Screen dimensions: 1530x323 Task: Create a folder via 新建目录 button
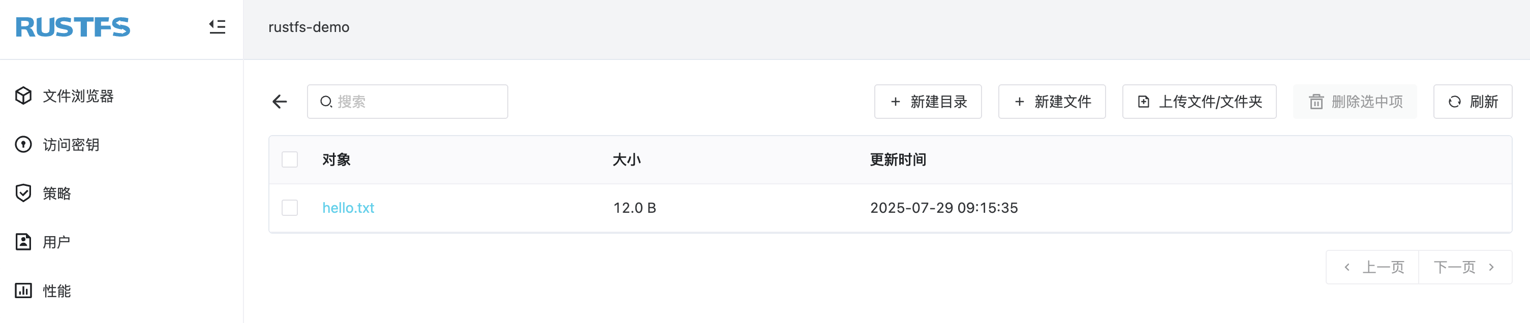tap(927, 101)
